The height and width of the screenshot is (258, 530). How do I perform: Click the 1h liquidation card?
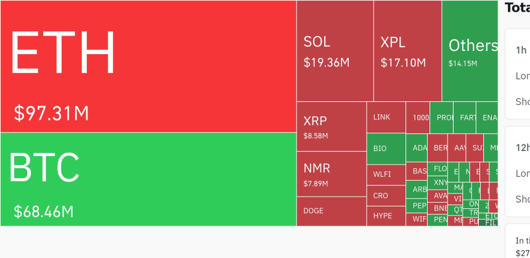coord(519,74)
